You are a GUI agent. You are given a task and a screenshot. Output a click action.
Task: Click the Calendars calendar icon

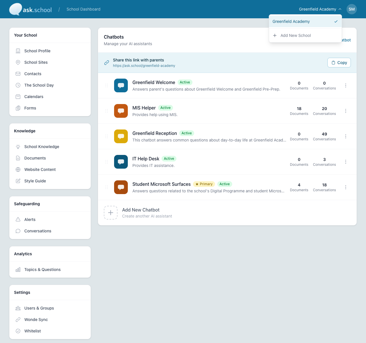point(18,97)
